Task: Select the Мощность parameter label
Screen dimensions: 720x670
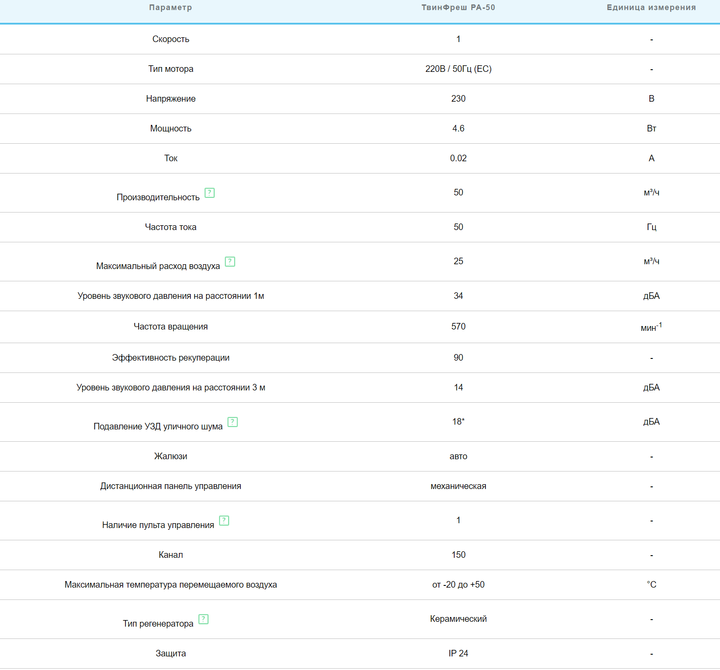Action: pyautogui.click(x=171, y=128)
